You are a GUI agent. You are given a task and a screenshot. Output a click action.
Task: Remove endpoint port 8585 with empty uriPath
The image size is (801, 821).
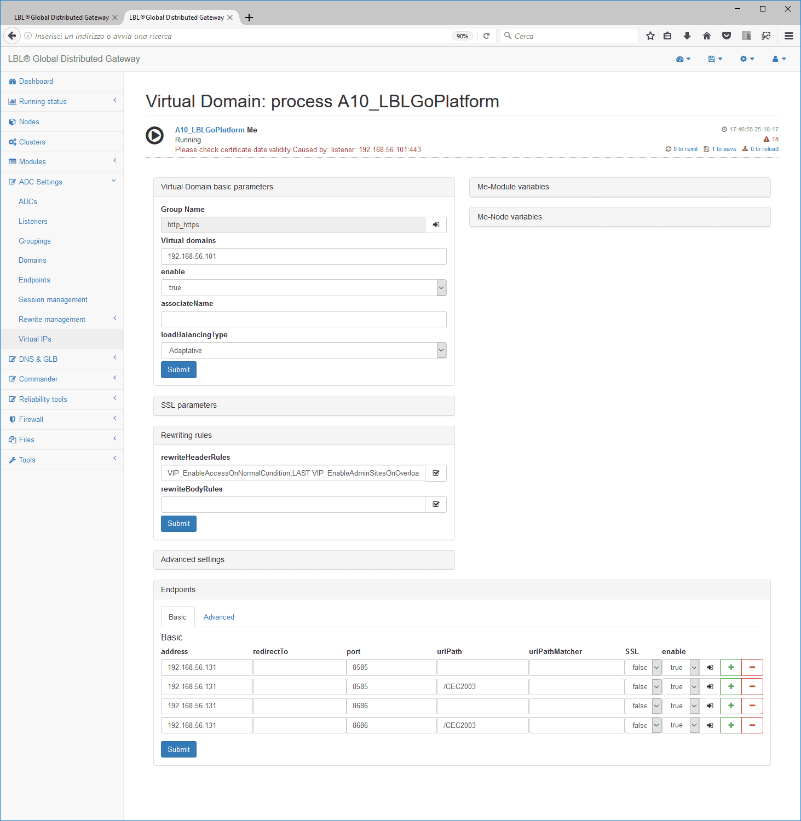(752, 667)
